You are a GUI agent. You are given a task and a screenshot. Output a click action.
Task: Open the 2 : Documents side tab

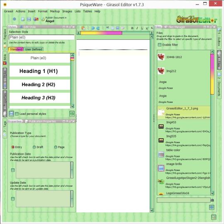(219, 85)
